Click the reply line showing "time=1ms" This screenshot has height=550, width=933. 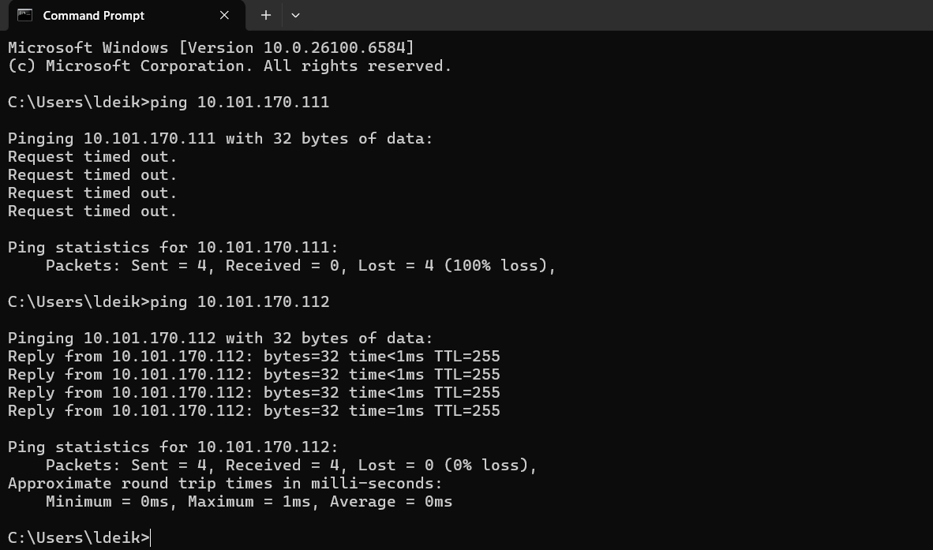253,411
